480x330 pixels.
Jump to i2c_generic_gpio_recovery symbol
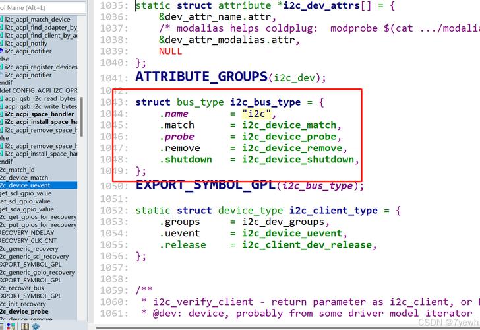tap(38, 272)
